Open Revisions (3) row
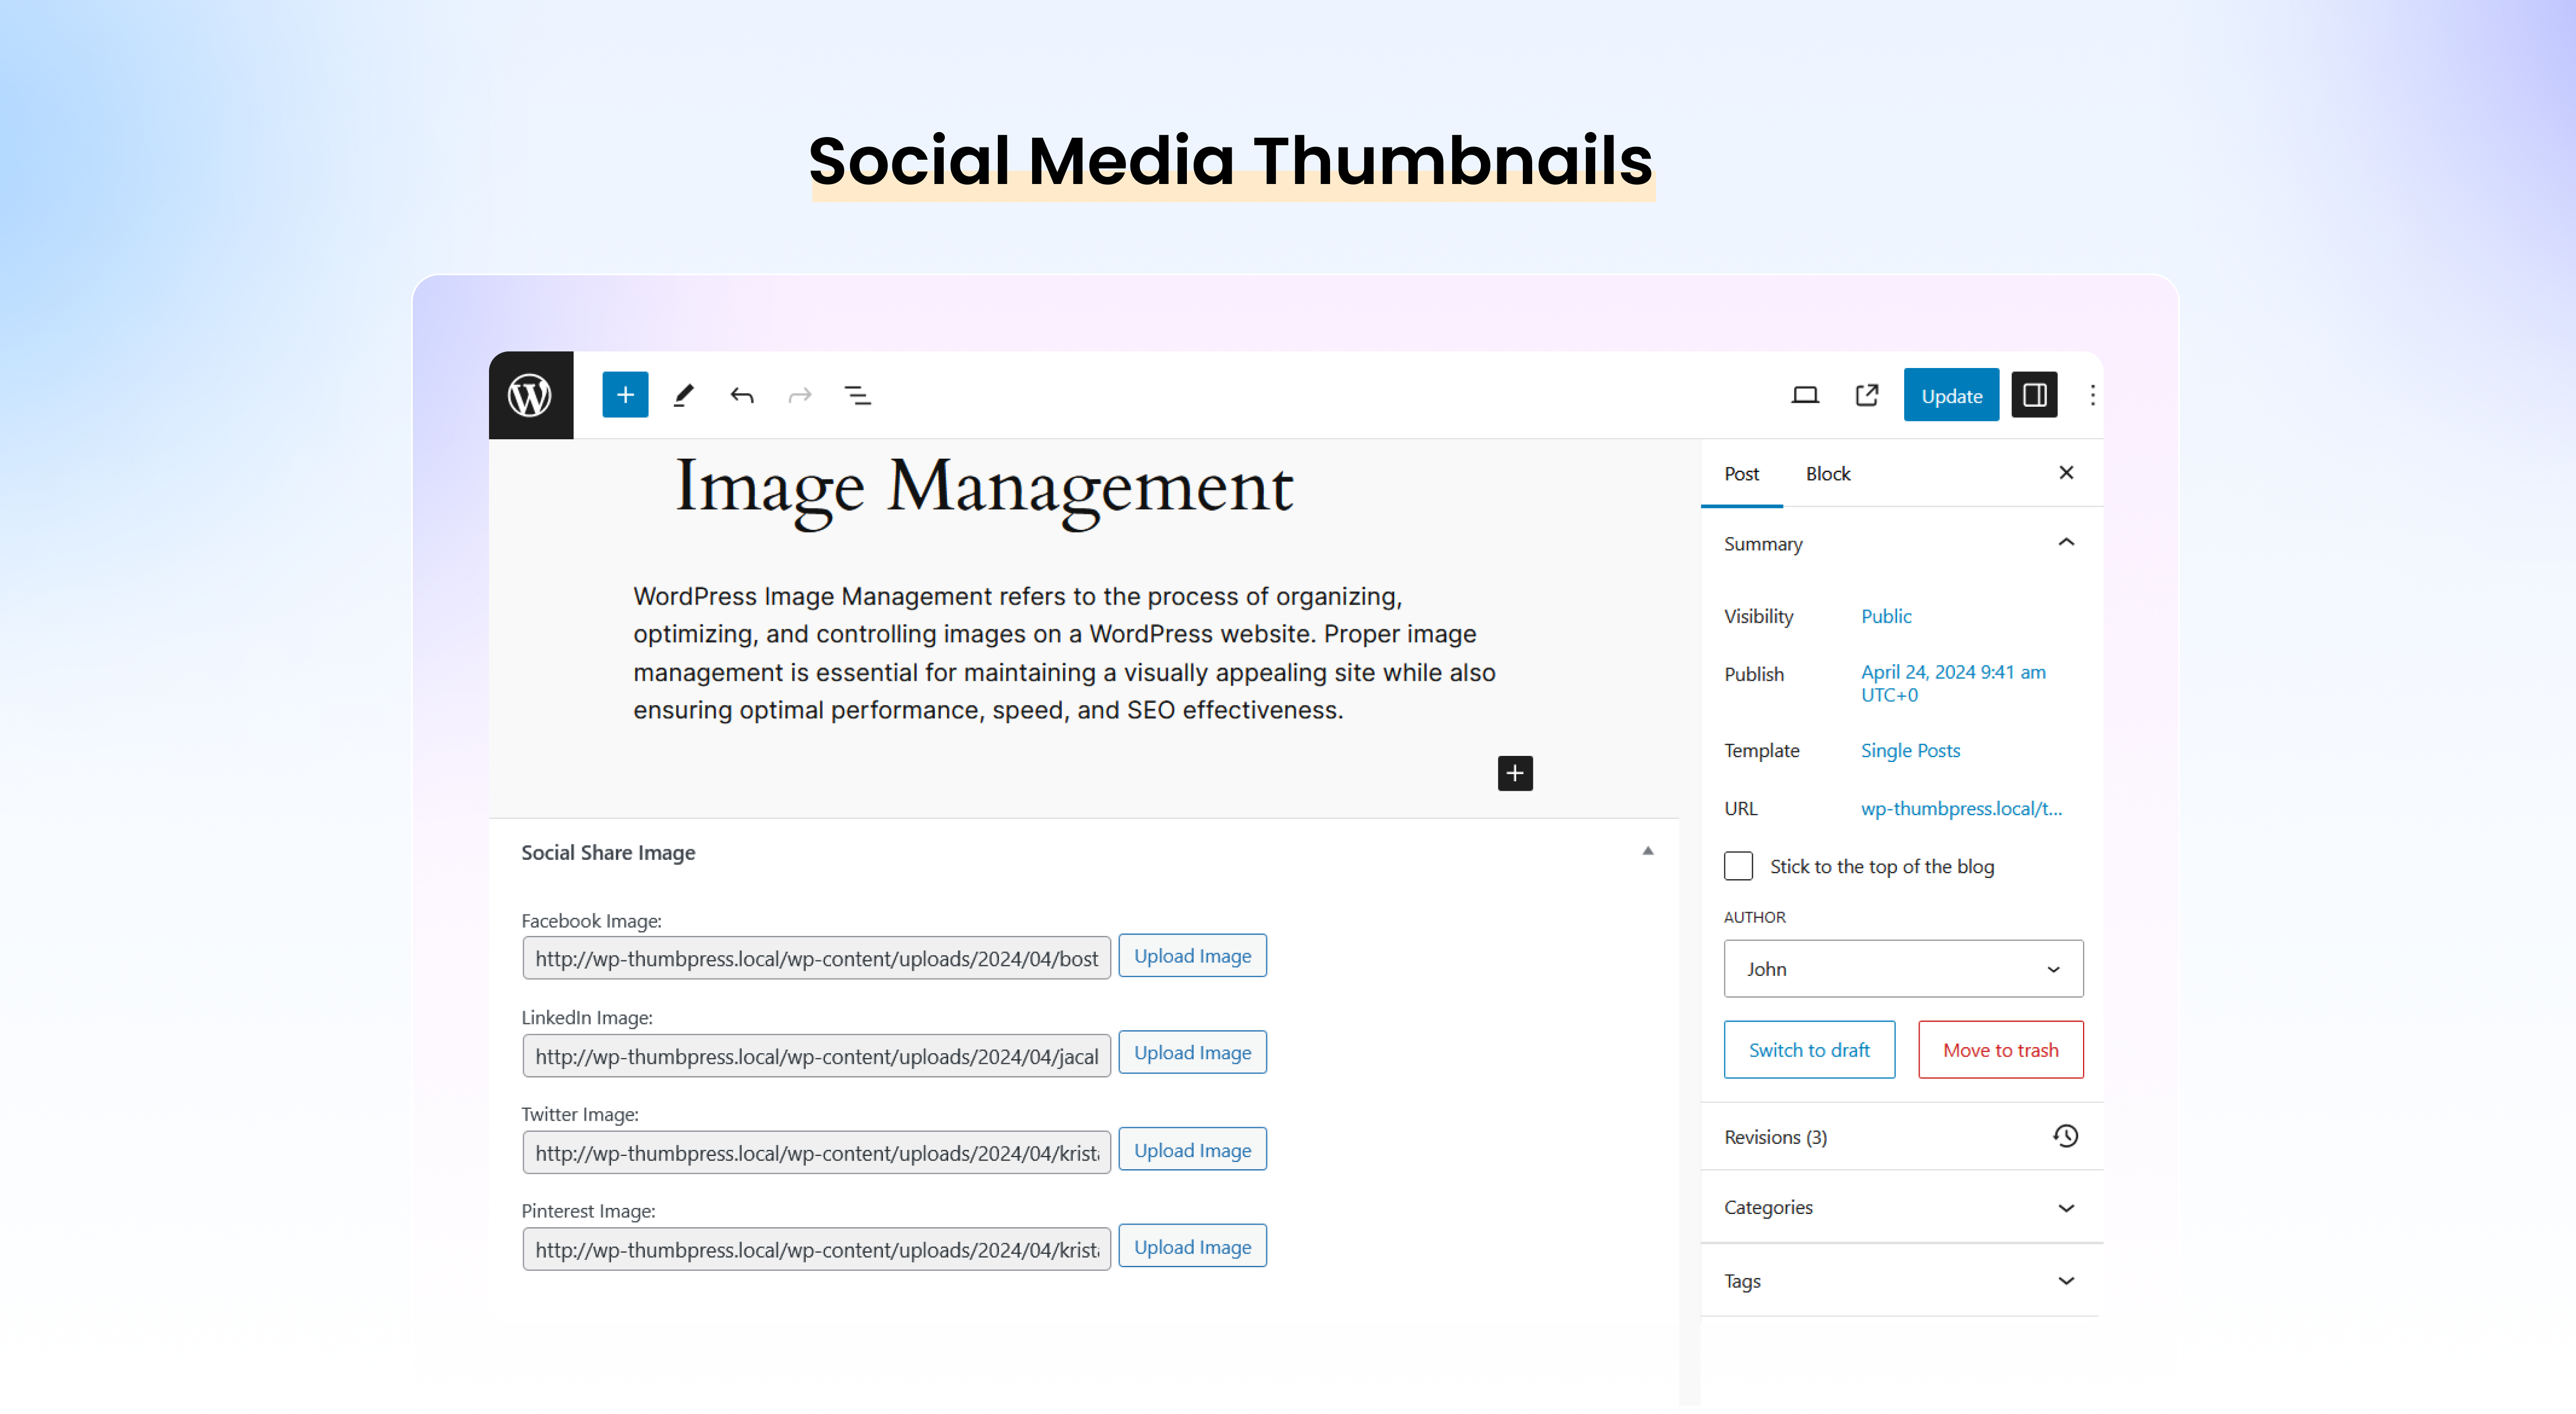Viewport: 2576px width, 1414px height. [1901, 1137]
